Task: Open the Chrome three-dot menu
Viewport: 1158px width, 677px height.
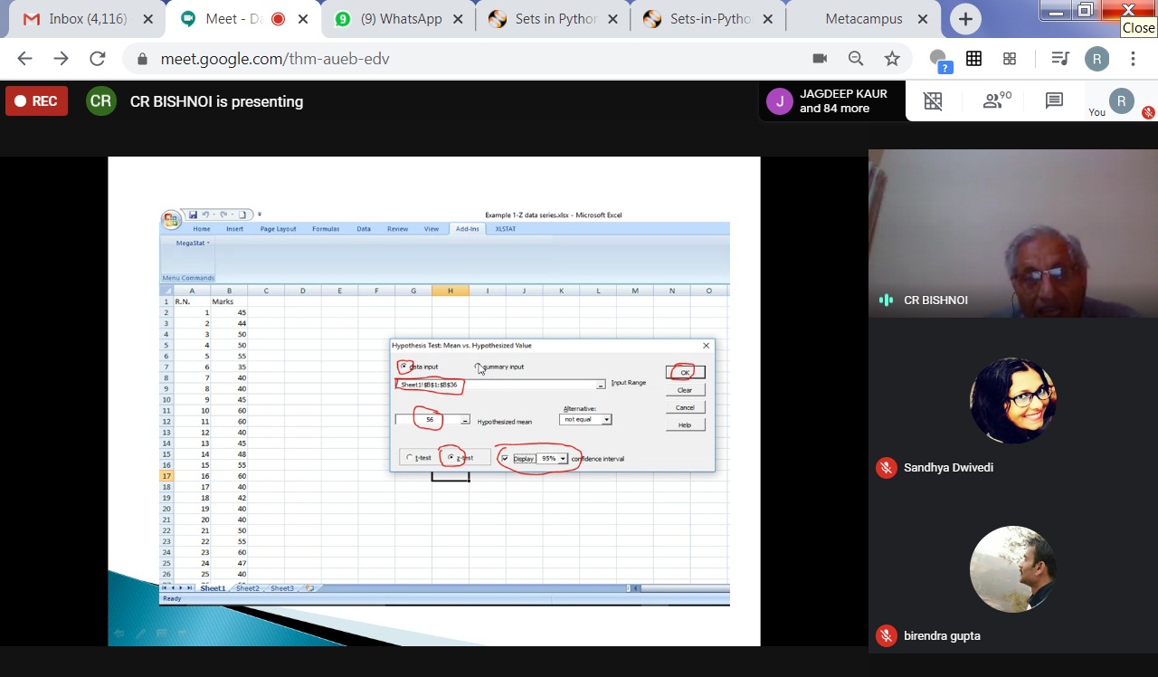Action: coord(1133,59)
